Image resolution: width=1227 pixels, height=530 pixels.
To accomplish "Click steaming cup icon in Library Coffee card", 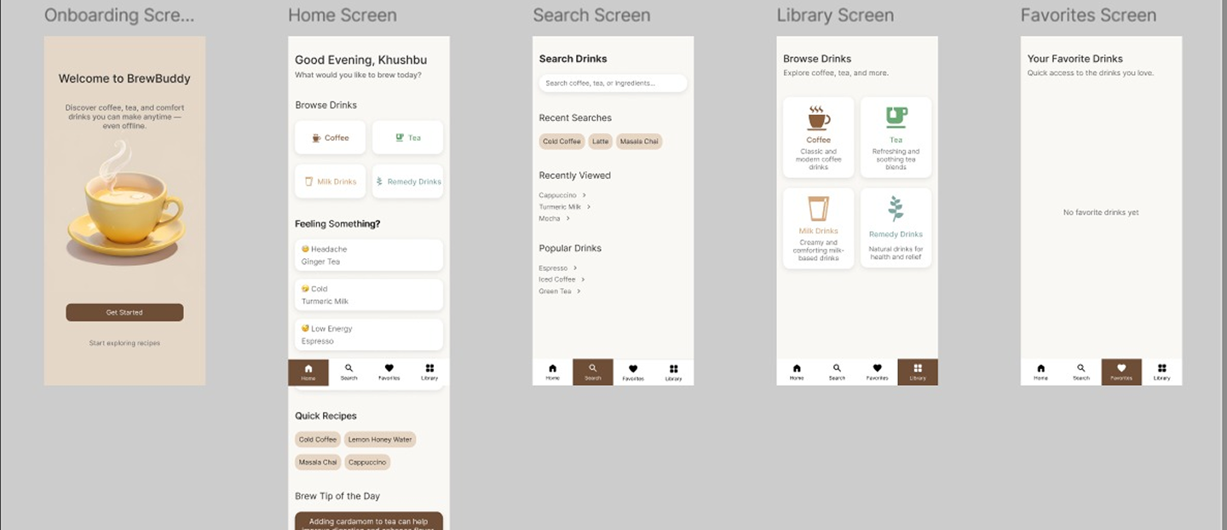I will (818, 118).
